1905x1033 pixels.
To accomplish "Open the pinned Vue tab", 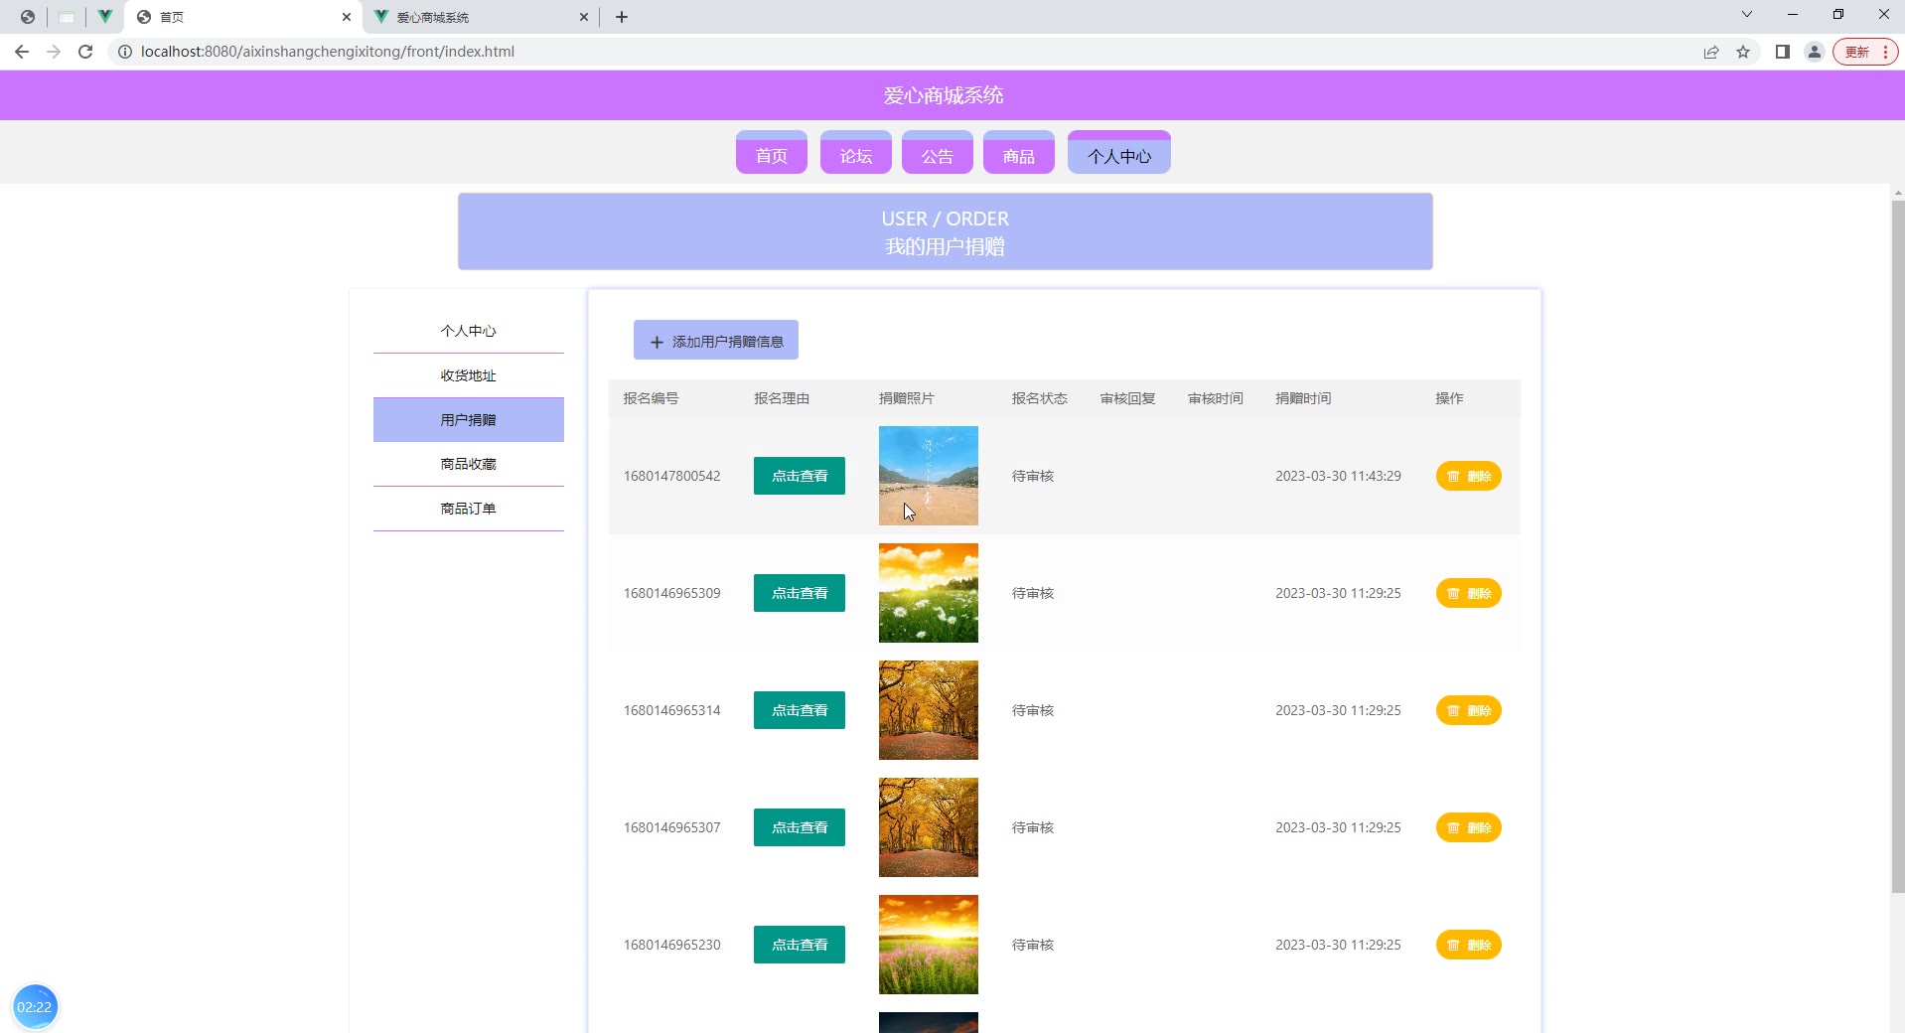I will point(104,17).
